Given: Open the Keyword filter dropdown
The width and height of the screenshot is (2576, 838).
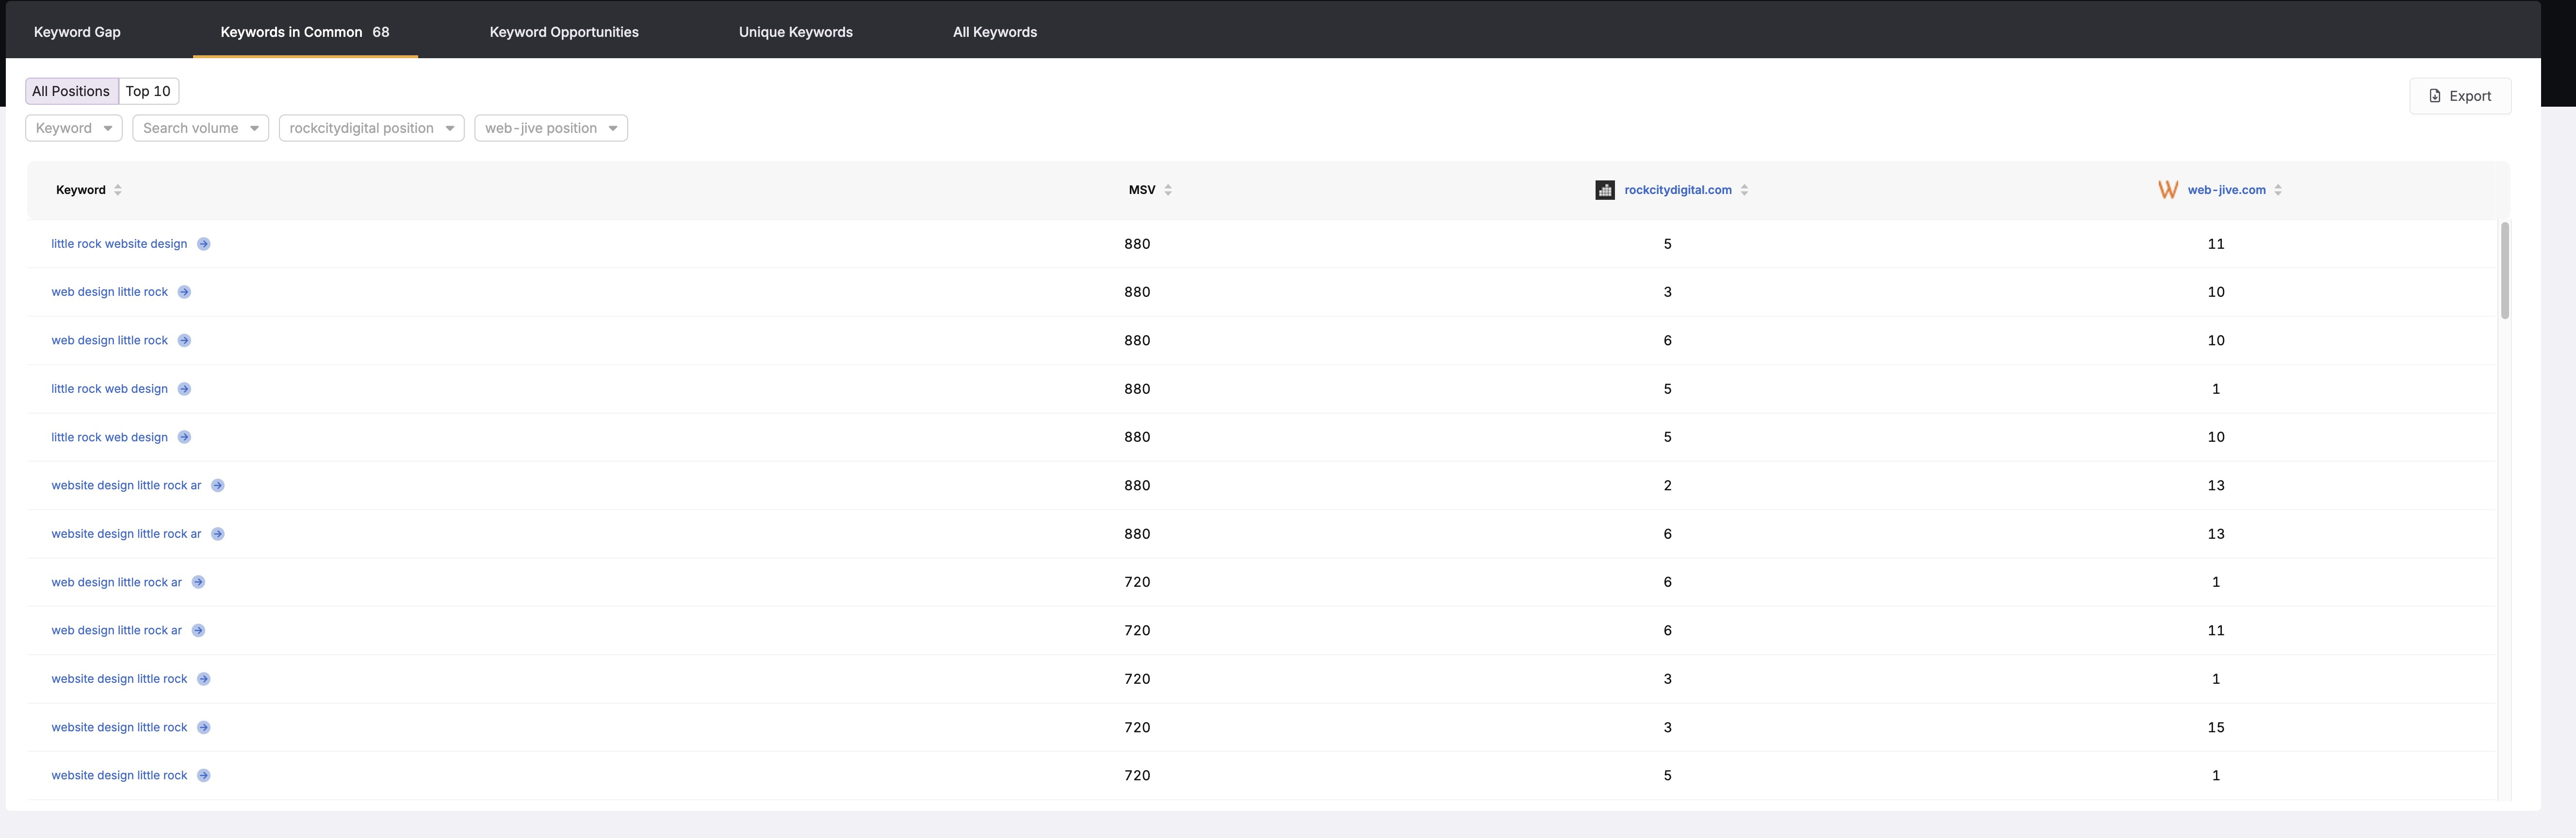Looking at the screenshot, I should tap(74, 128).
